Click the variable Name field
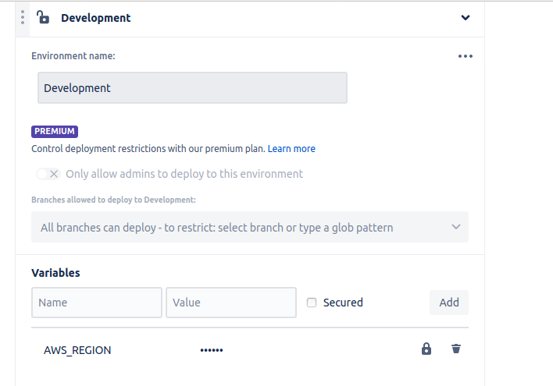 (97, 303)
